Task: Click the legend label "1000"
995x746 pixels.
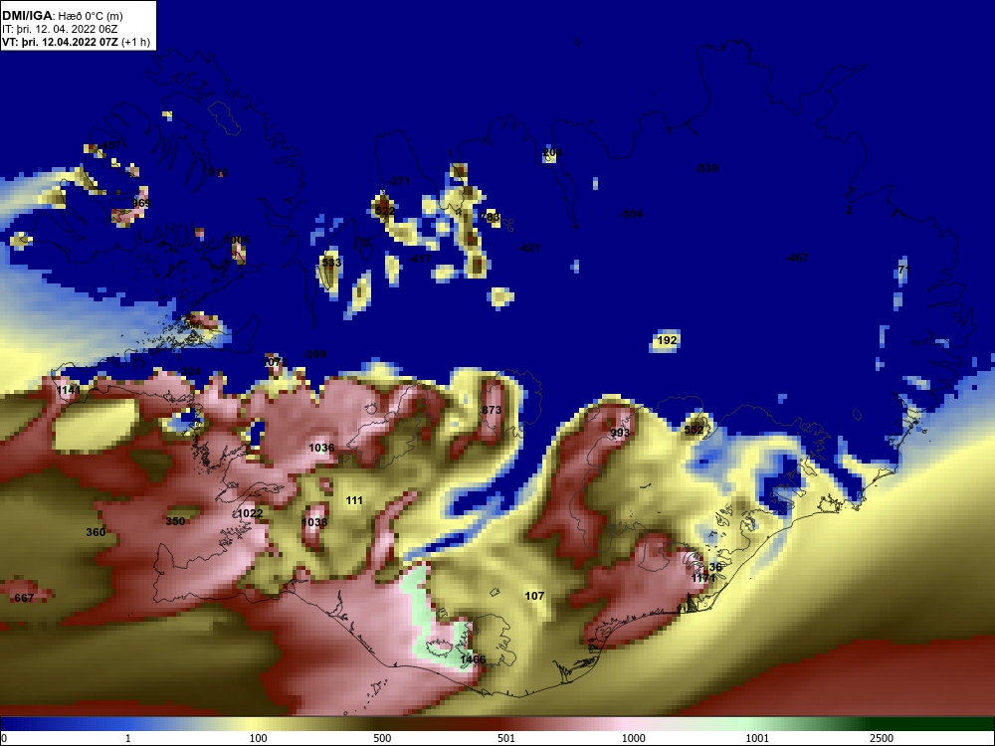Action: pos(633,738)
